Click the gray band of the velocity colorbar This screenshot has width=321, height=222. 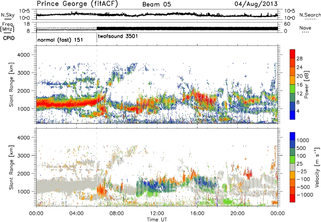(293, 167)
